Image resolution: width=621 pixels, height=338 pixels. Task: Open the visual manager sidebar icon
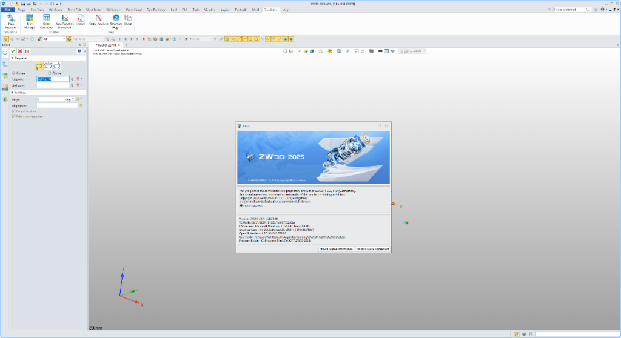[x=5, y=76]
